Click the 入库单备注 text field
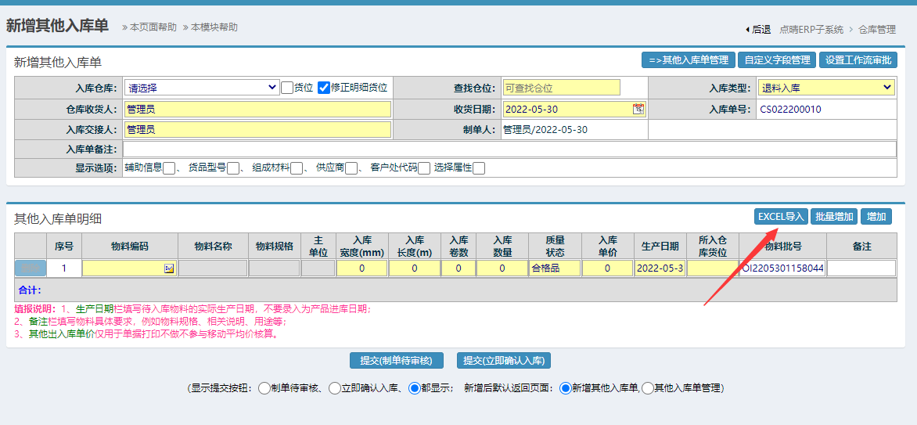The image size is (917, 425). [509, 149]
